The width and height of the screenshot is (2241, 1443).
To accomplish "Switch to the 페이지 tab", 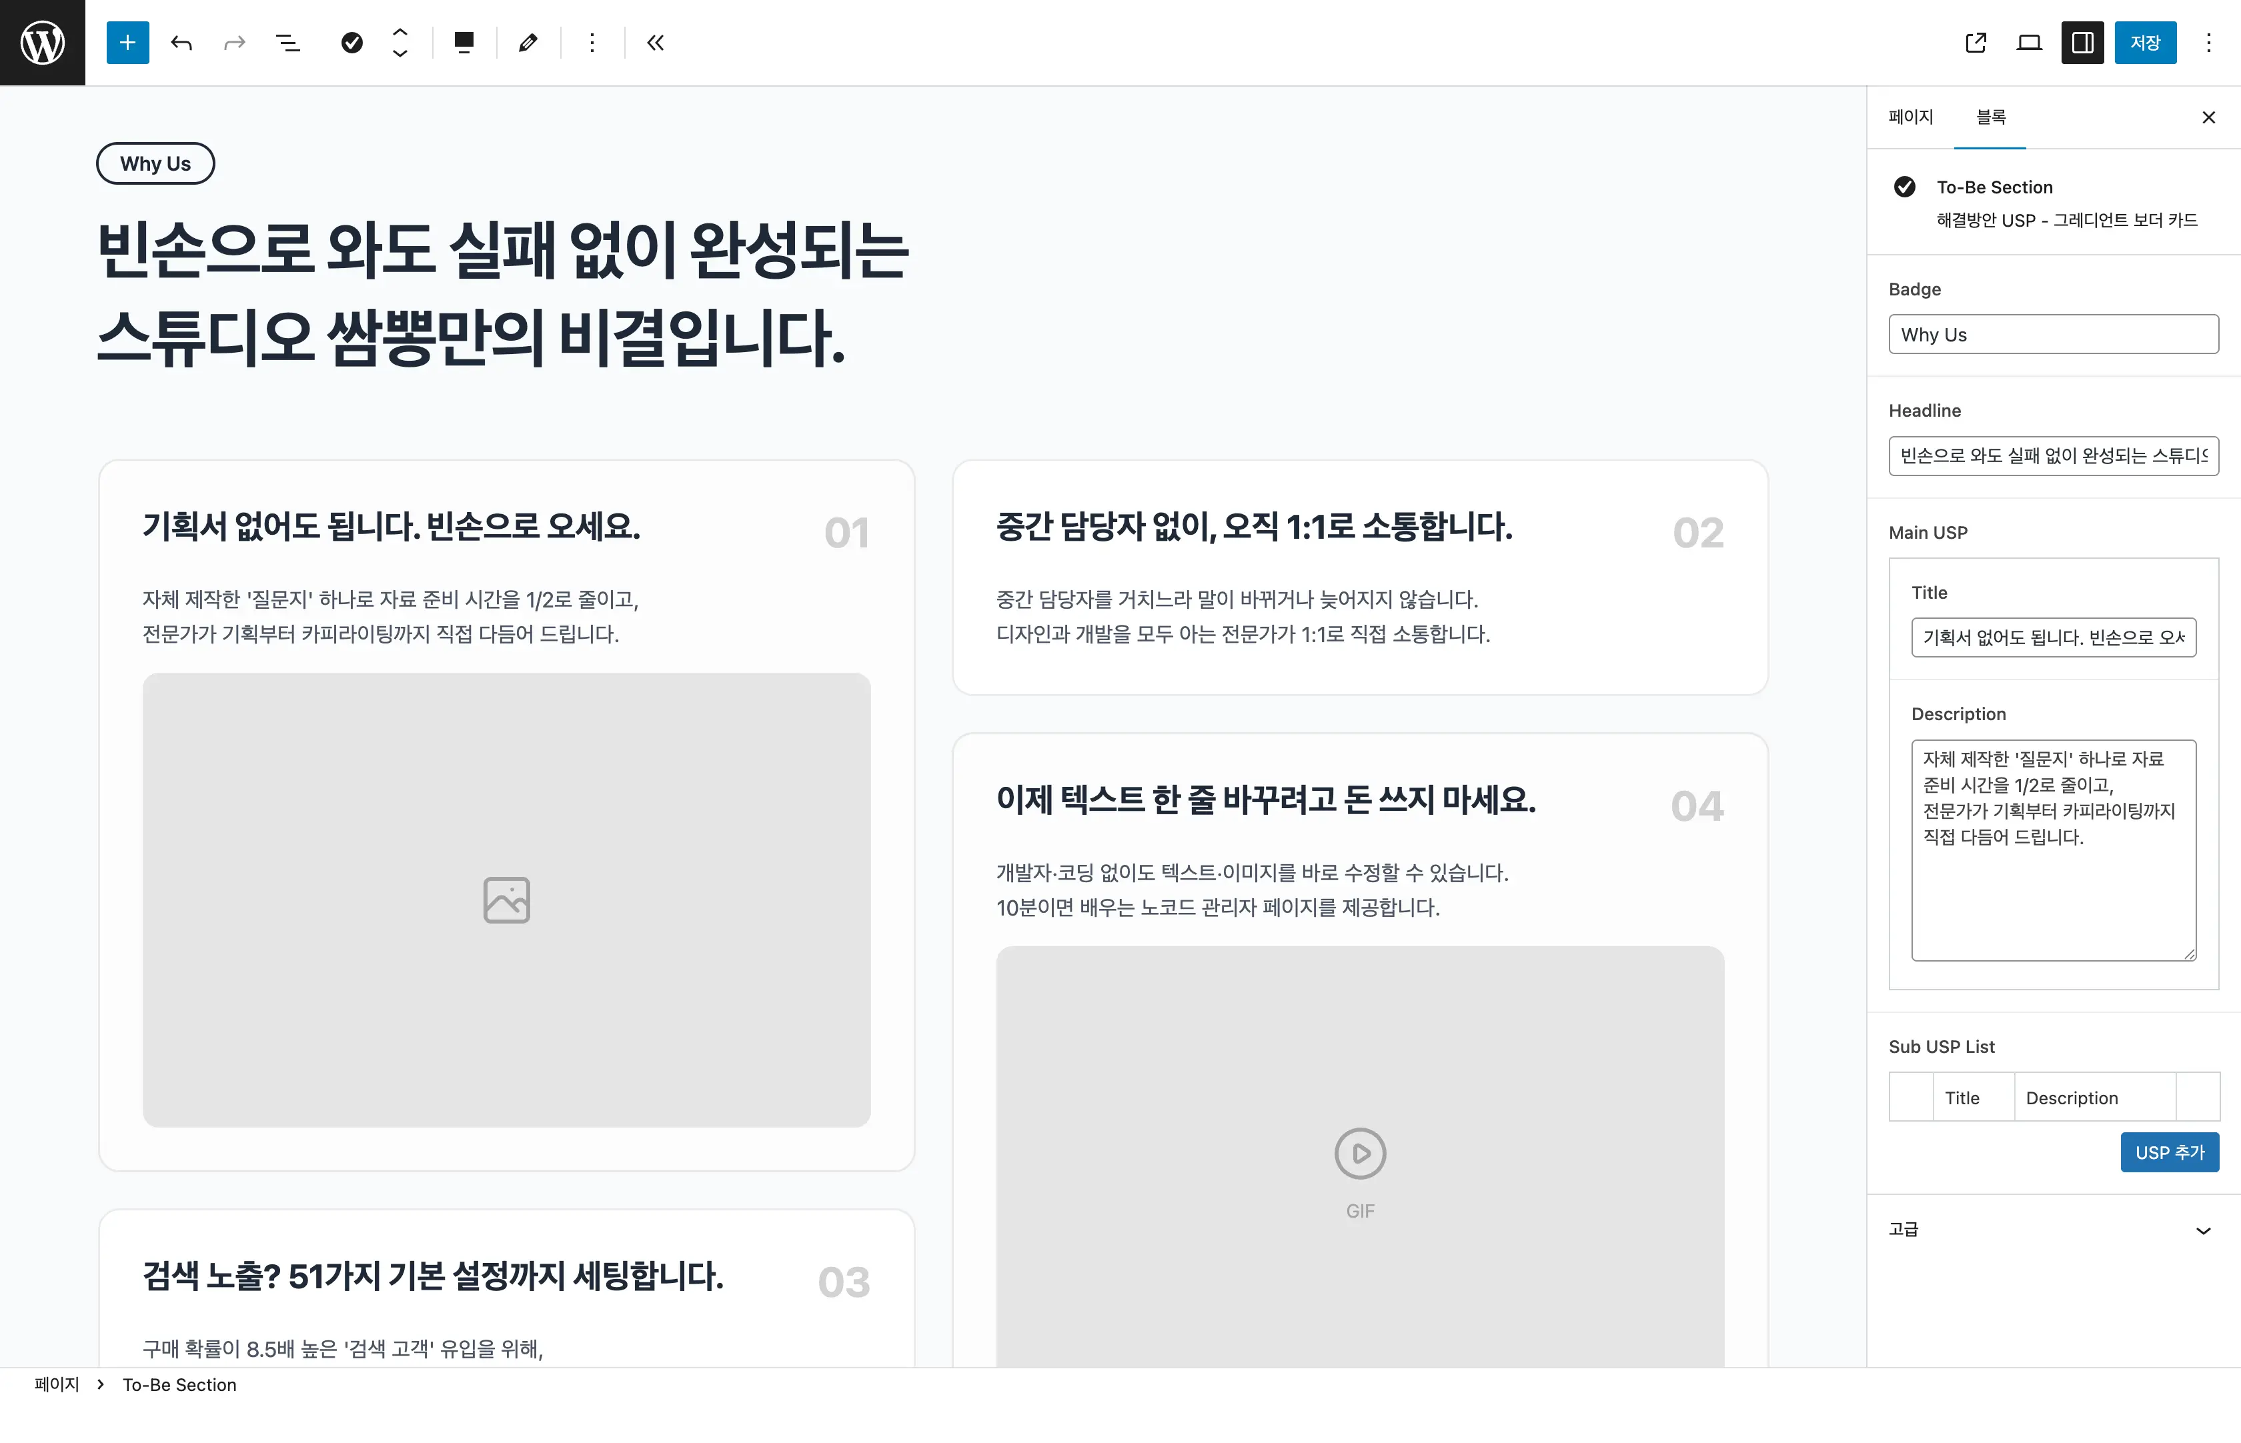I will pos(1910,116).
